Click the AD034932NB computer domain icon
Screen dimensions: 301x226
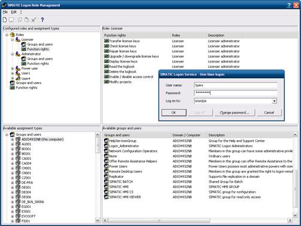[x=18, y=139]
